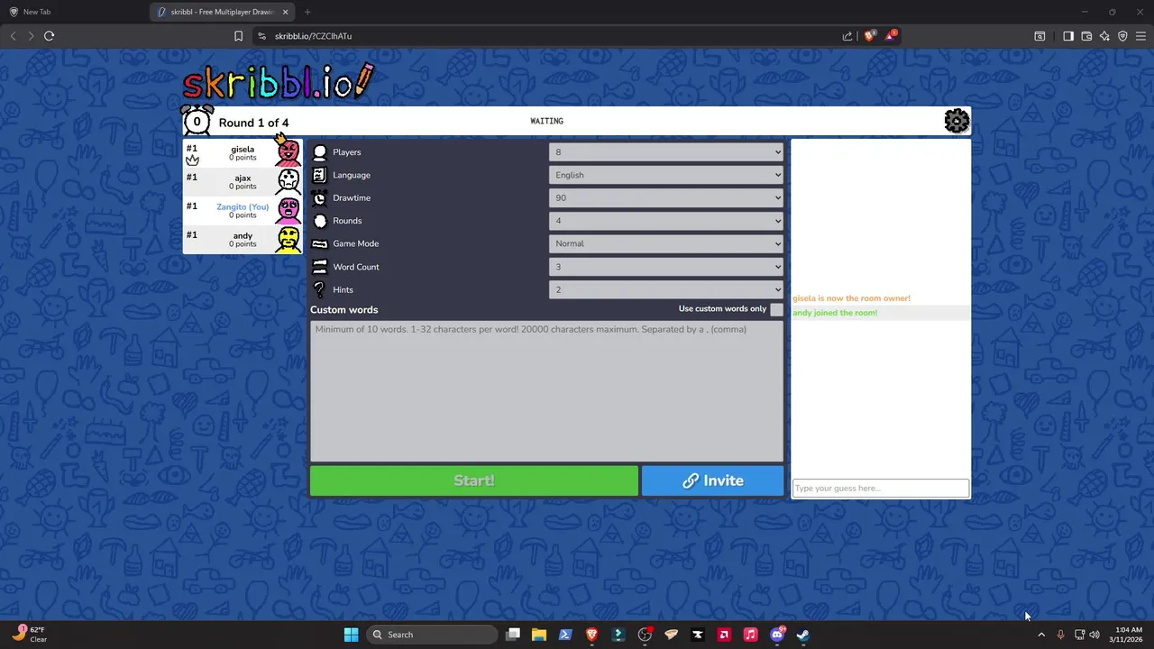Open the Game Mode dropdown showing Normal

(x=666, y=243)
